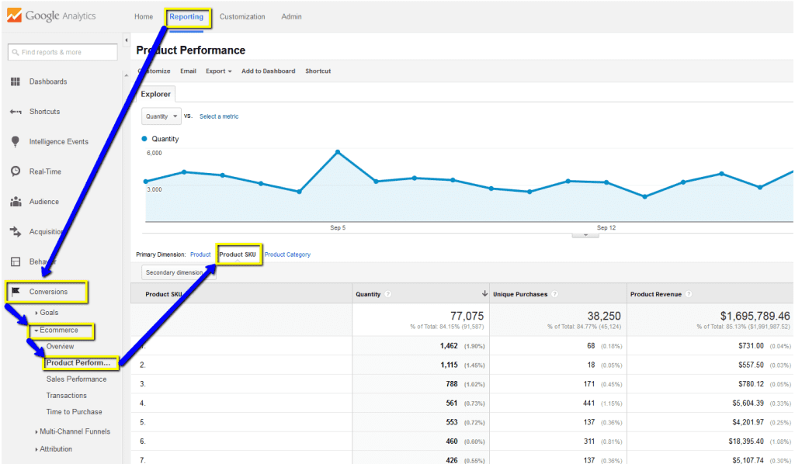Click the Shortcut toolbar button
This screenshot has width=795, height=464.
[x=318, y=71]
